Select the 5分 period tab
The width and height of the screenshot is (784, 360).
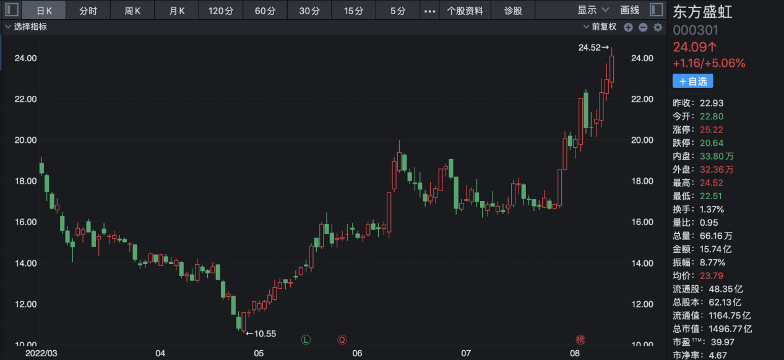pyautogui.click(x=398, y=11)
